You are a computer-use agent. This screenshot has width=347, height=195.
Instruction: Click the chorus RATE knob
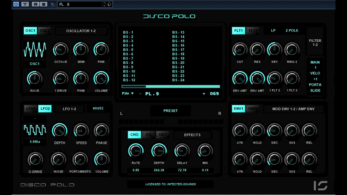pos(136,151)
